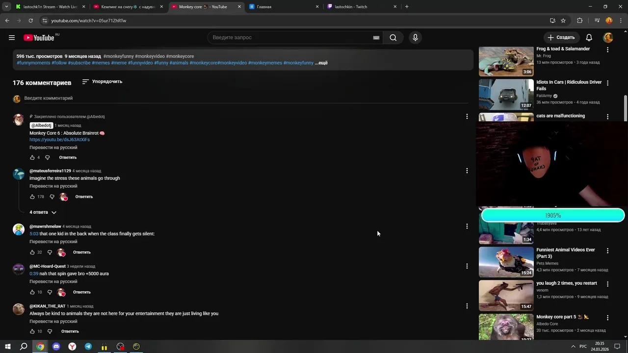Open the notifications bell
The image size is (628, 353).
pos(589,38)
